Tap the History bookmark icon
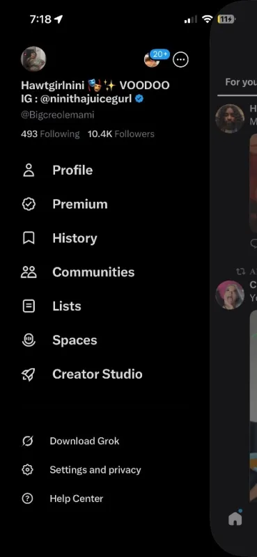The image size is (257, 557). 29,238
